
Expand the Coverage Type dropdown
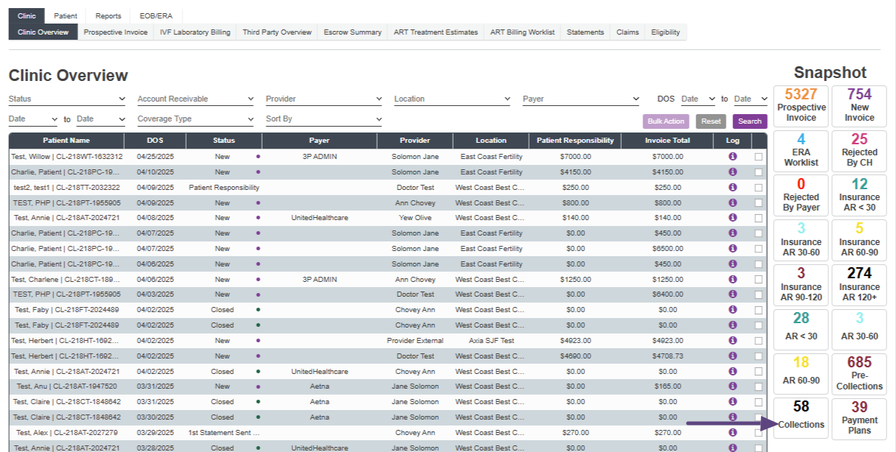pyautogui.click(x=195, y=119)
